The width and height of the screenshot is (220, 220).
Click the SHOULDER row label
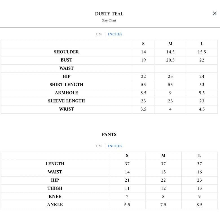67,52
